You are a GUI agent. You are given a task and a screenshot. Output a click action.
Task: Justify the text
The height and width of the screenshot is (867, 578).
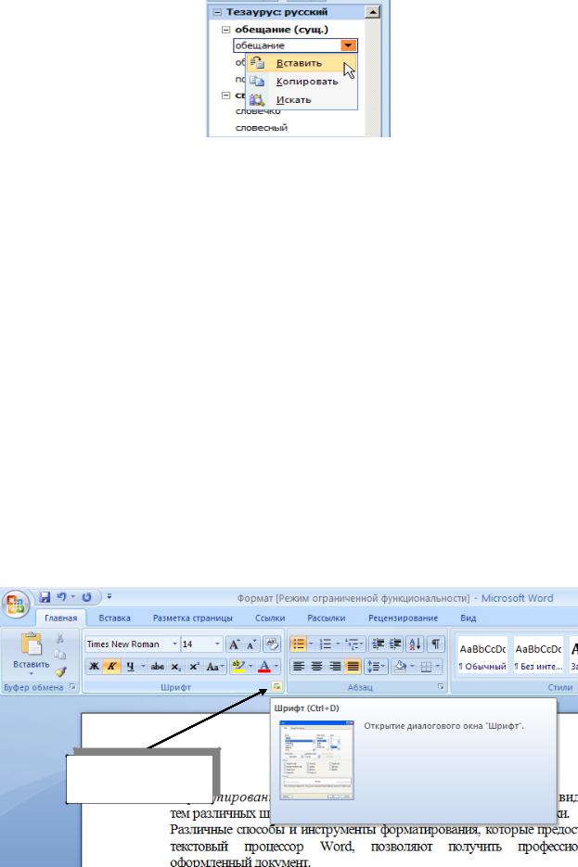click(353, 667)
